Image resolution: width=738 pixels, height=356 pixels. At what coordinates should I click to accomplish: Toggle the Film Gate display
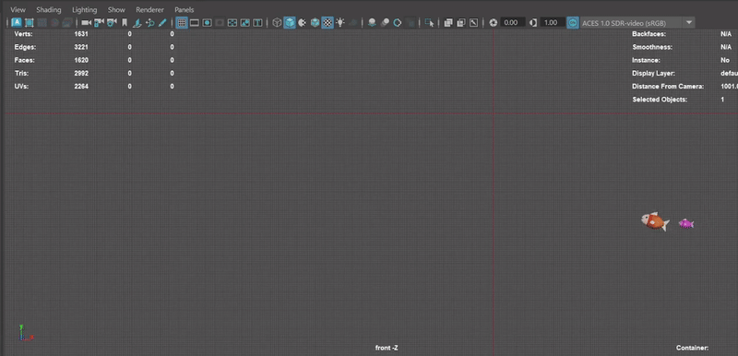tap(195, 22)
